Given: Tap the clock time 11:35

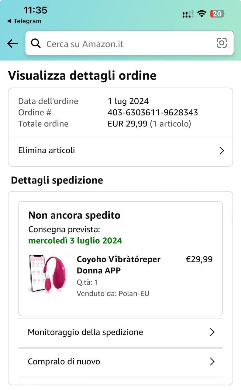Looking at the screenshot, I should click(35, 10).
